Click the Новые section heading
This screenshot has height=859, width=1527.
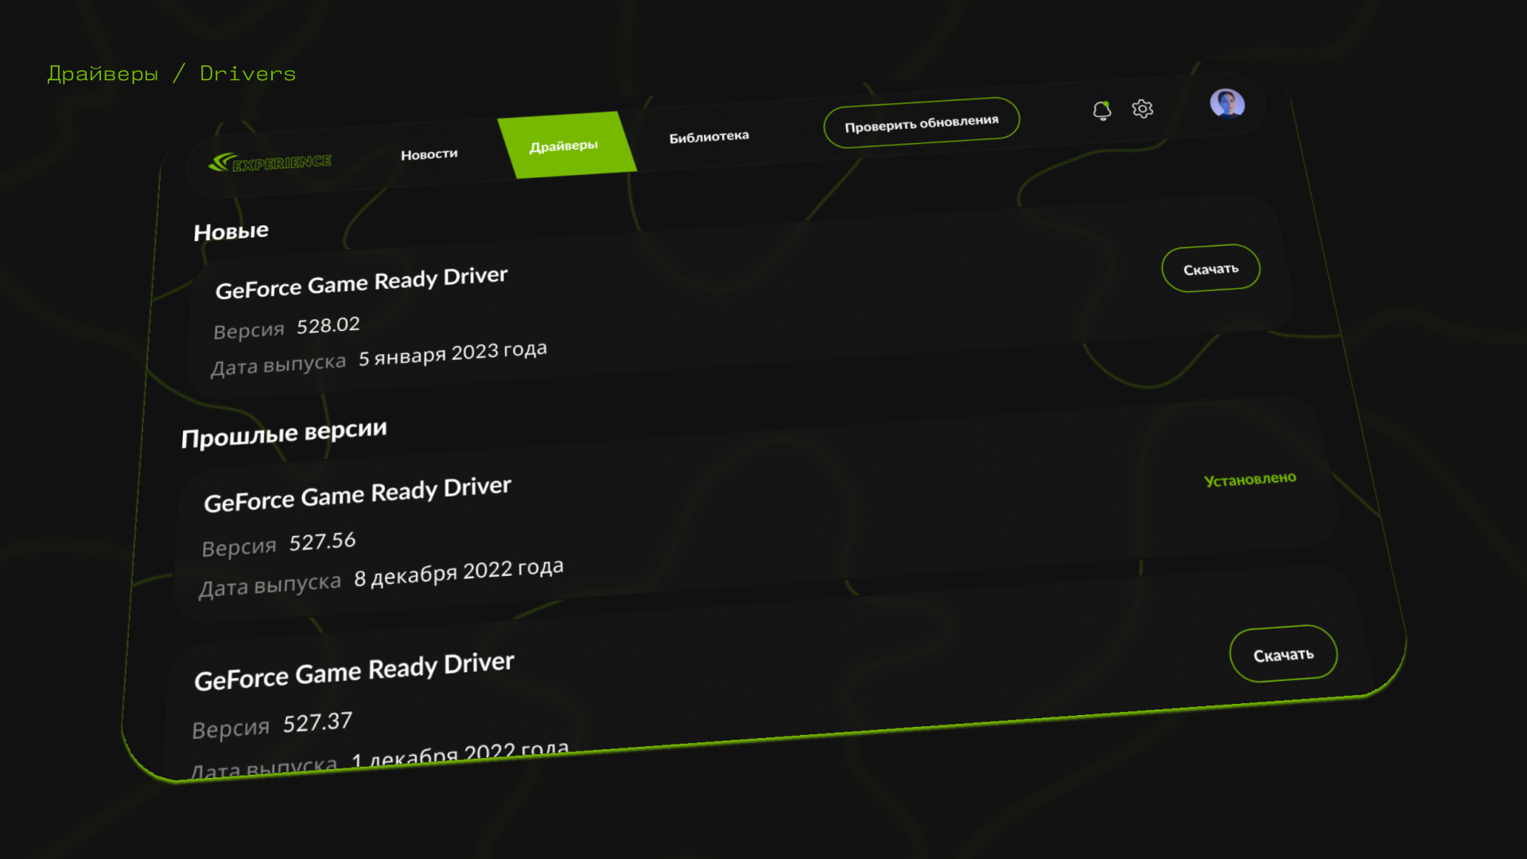[231, 231]
